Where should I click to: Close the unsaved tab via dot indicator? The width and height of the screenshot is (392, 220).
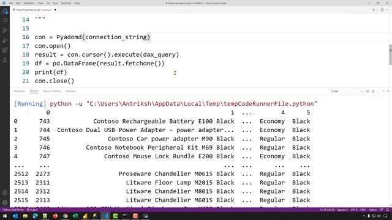[x=55, y=10]
